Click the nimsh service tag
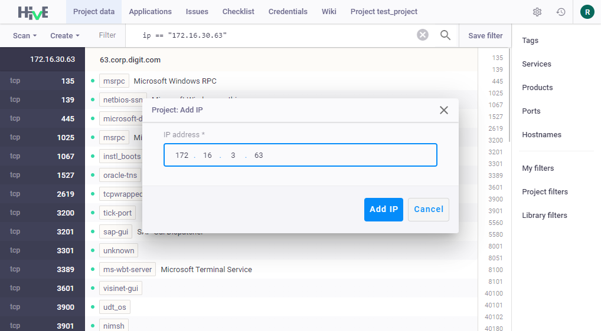 pos(113,326)
